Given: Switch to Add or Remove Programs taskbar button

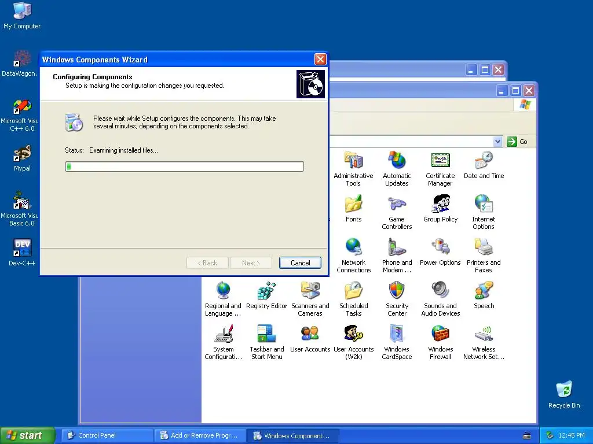Looking at the screenshot, I should coord(200,435).
